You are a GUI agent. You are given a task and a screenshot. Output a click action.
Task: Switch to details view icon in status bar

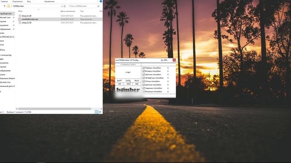[x=96, y=112]
